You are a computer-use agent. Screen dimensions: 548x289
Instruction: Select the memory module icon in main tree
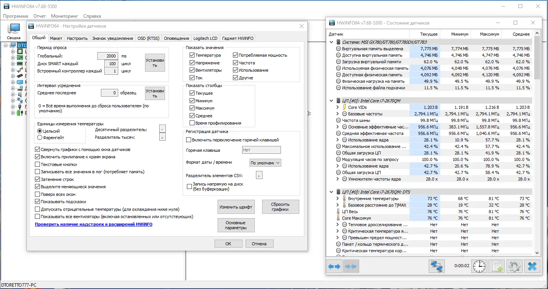[20, 64]
